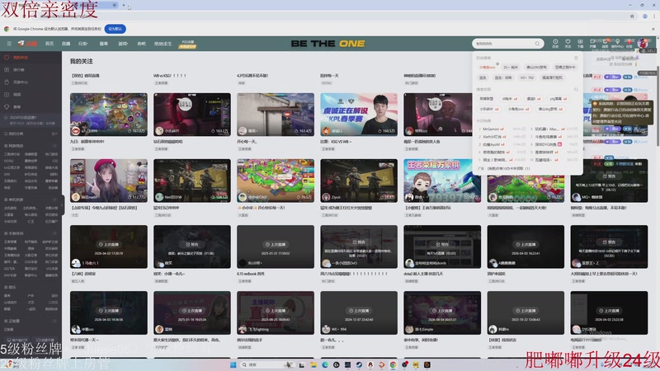The width and height of the screenshot is (660, 371).
Task: Select the 逃生 search history tag
Action: pyautogui.click(x=483, y=77)
